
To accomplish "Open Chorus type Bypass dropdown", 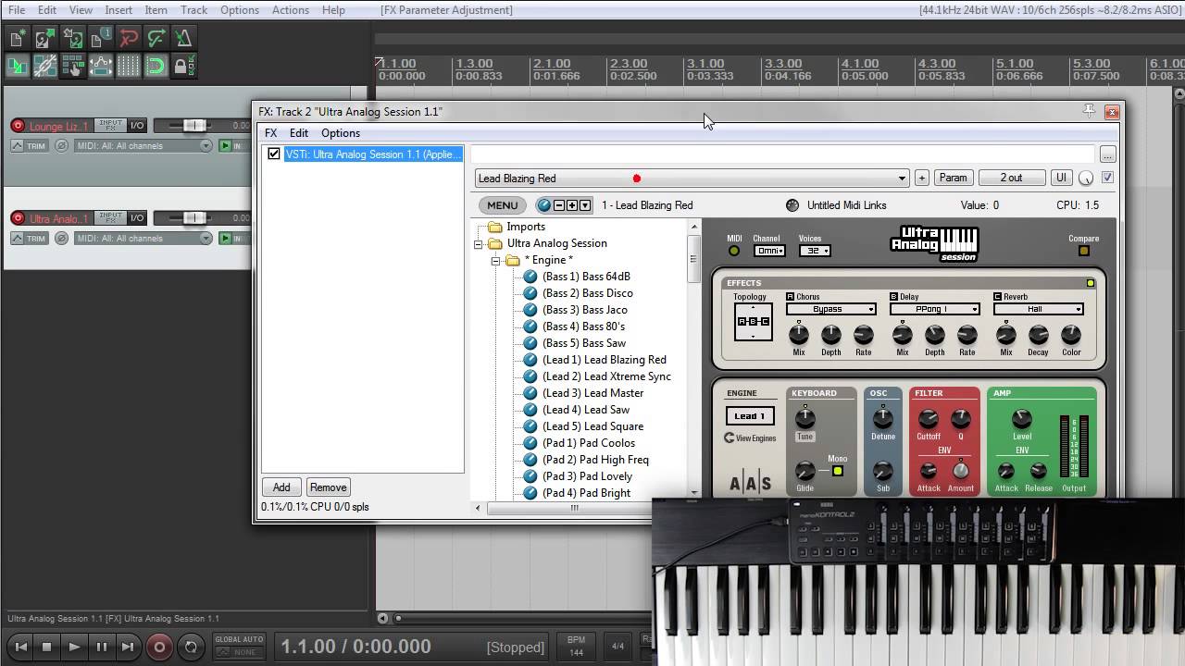I will [x=830, y=309].
